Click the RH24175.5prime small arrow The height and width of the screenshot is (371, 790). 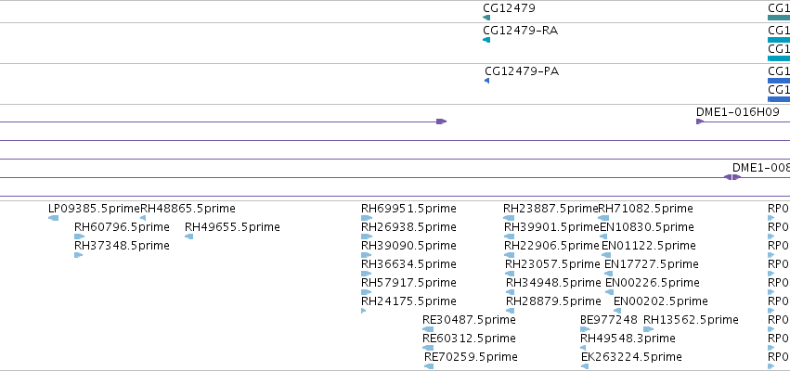click(364, 311)
